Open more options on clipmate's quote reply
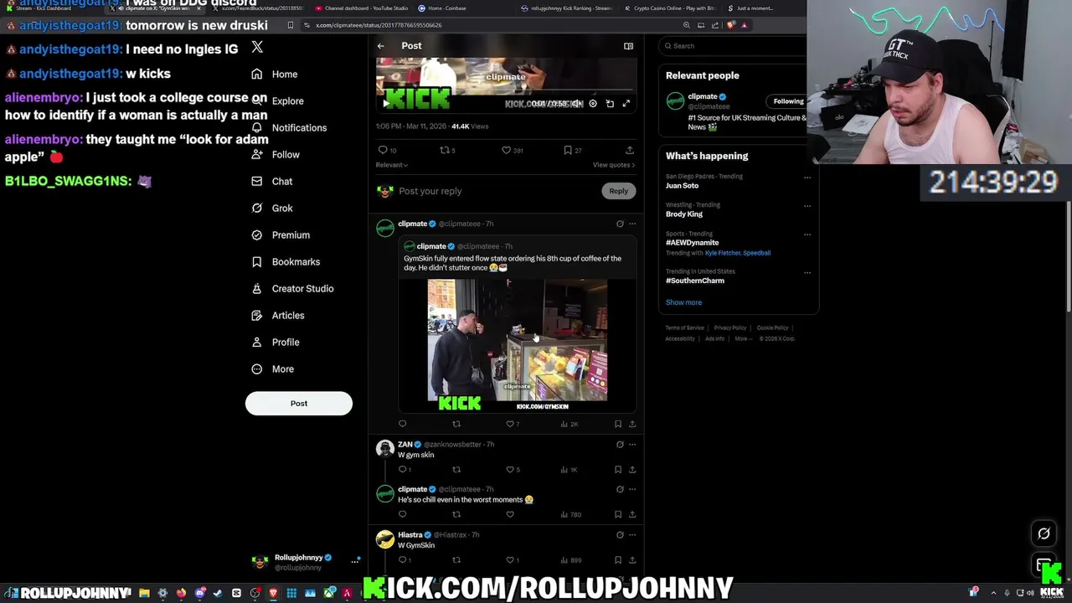The image size is (1072, 603). (x=632, y=224)
